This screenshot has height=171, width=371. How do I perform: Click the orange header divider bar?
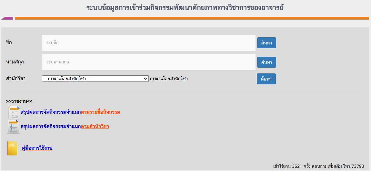192,18
